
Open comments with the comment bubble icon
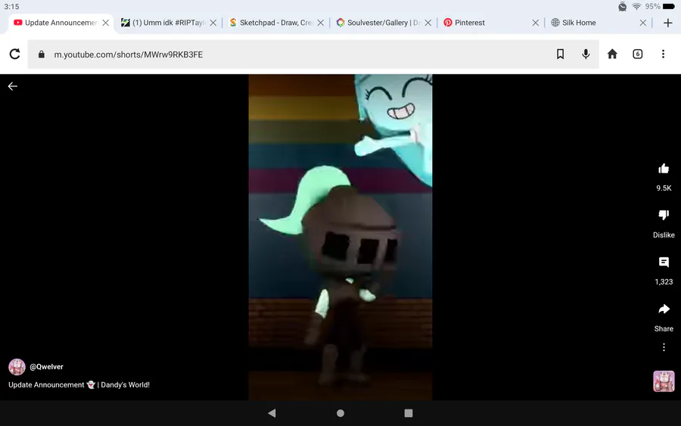pyautogui.click(x=664, y=262)
